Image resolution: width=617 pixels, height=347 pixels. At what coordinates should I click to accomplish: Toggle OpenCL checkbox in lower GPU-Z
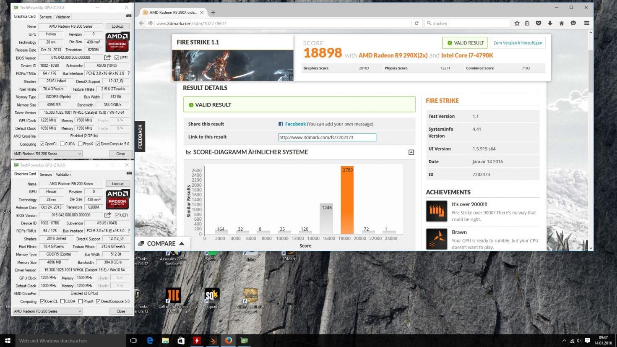click(42, 301)
